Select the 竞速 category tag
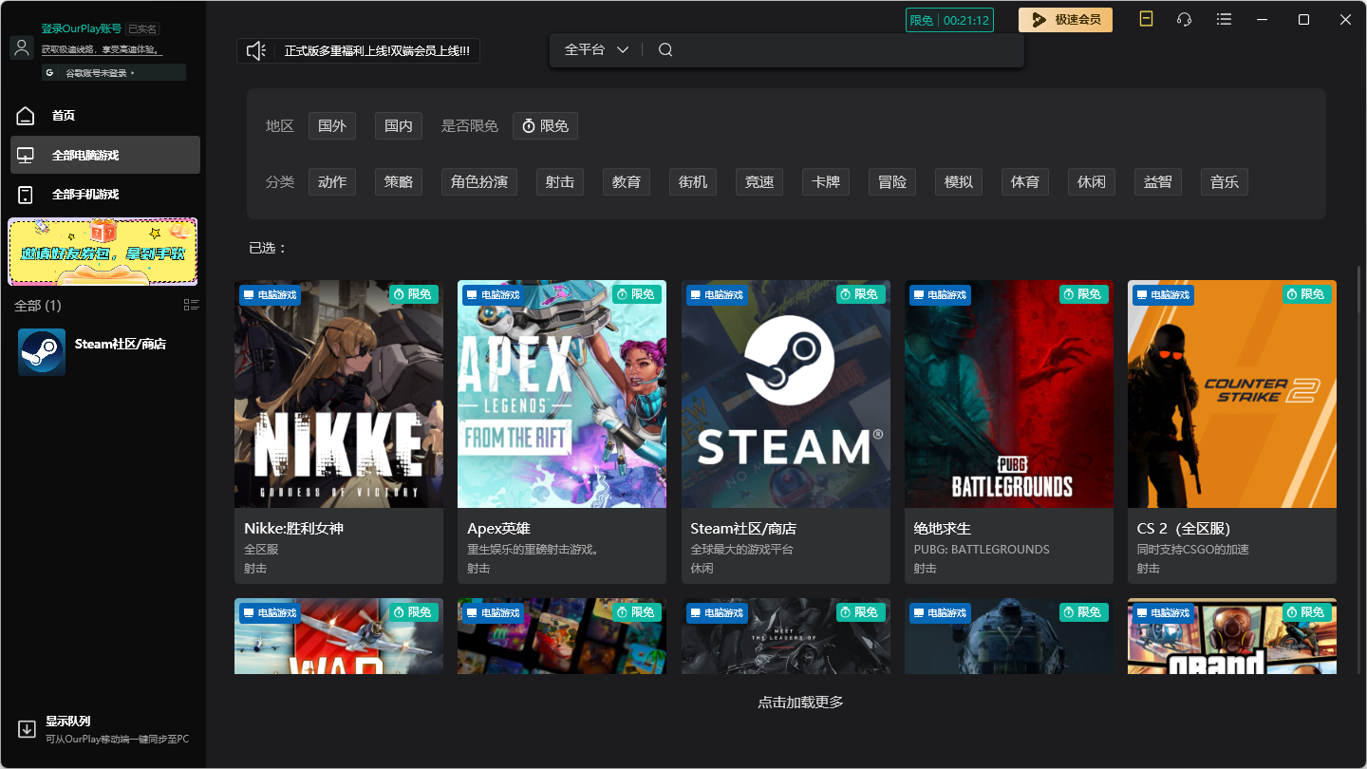The image size is (1367, 769). 759,182
